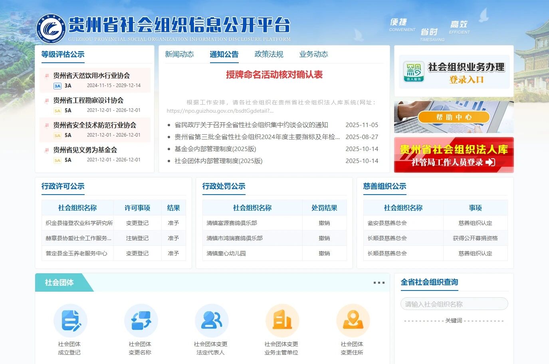
Task: Click the 5A badge under 贵州省见义勇为基金会
Action: point(57,160)
